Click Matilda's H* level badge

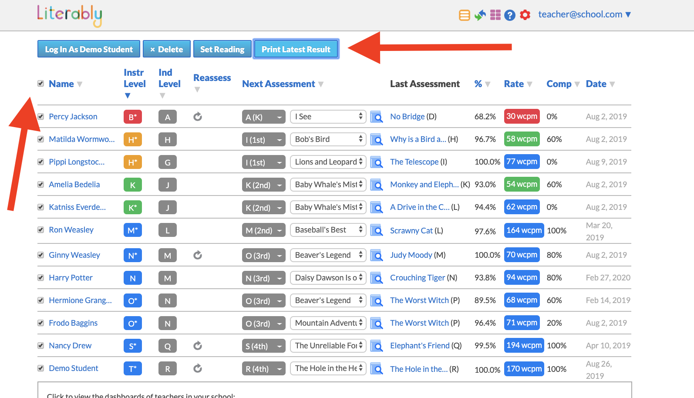click(133, 139)
